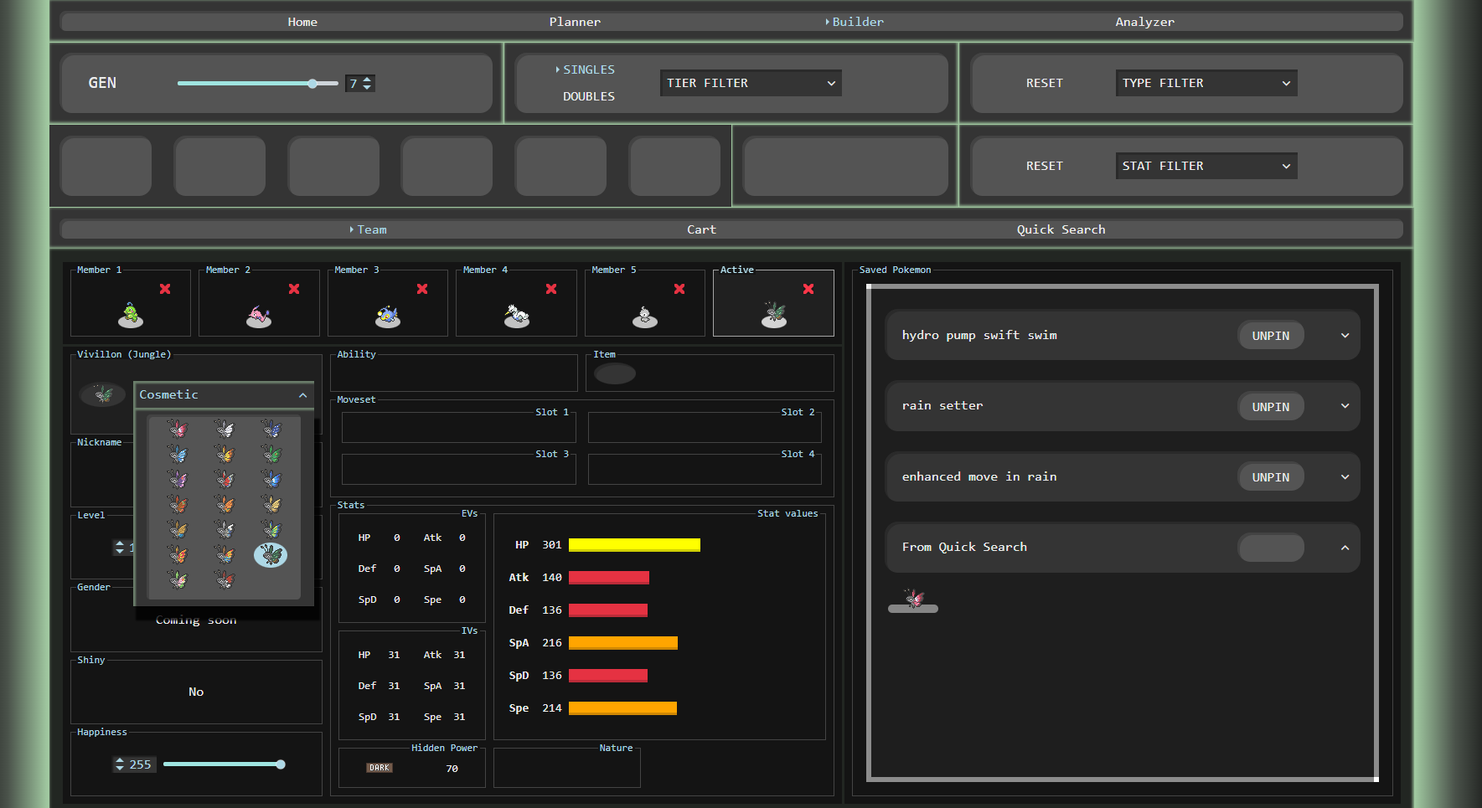Expand the rain setter entry
The width and height of the screenshot is (1482, 808).
[1345, 406]
